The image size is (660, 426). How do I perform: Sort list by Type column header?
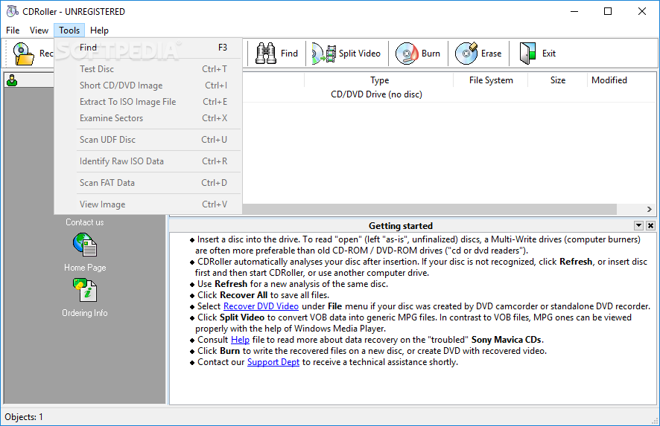pos(379,80)
